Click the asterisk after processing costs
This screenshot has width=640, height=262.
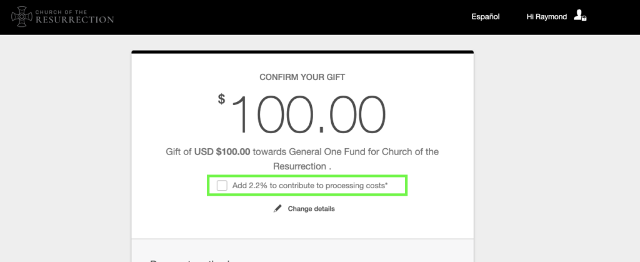(x=386, y=184)
